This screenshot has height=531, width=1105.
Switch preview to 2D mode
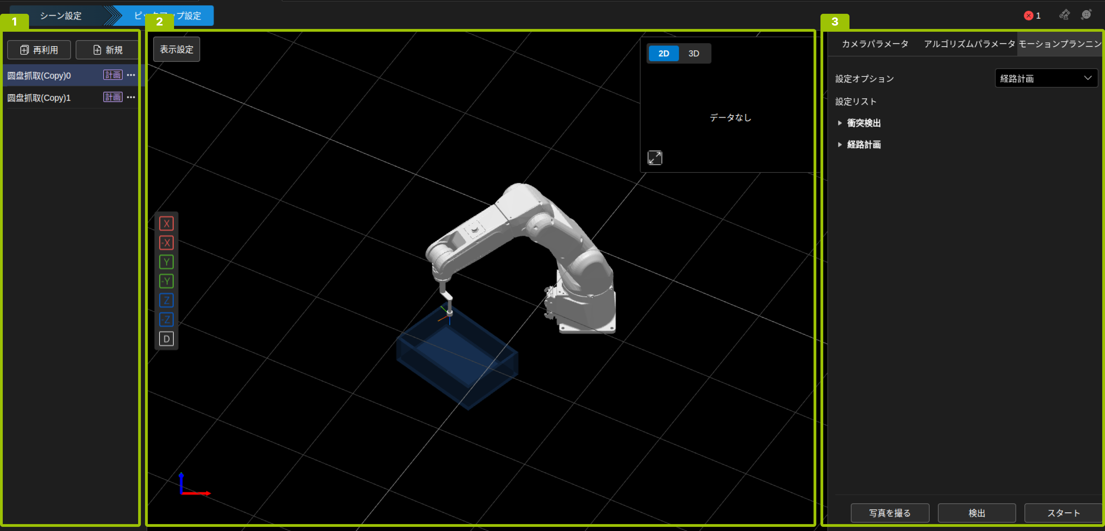(664, 53)
